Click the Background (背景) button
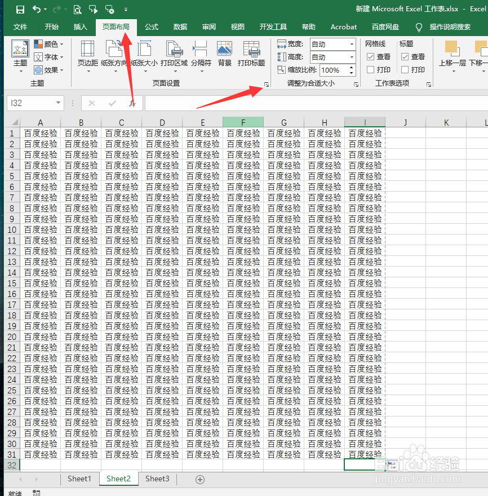488x496 pixels. pyautogui.click(x=225, y=54)
